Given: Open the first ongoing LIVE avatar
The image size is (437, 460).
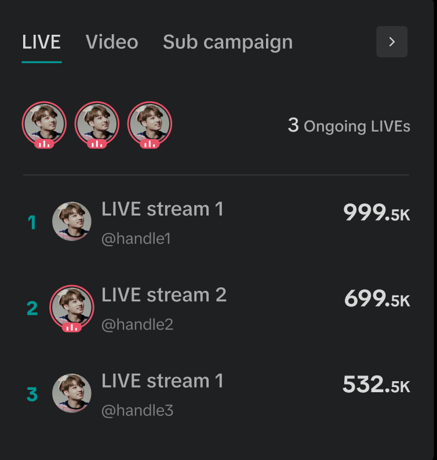Looking at the screenshot, I should [x=44, y=125].
